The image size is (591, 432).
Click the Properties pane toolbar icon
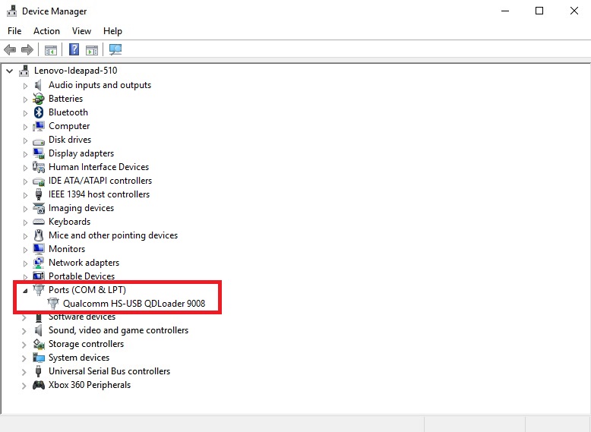92,49
